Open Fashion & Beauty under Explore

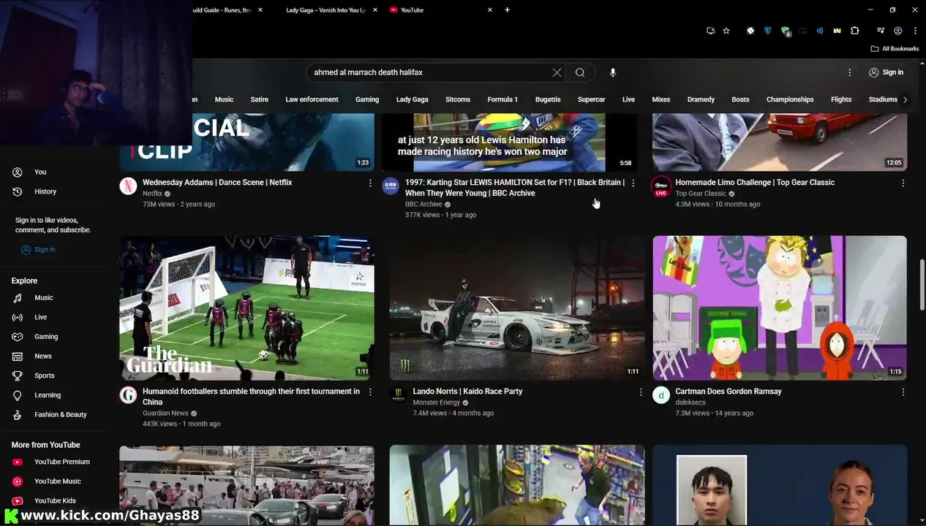coord(55,415)
